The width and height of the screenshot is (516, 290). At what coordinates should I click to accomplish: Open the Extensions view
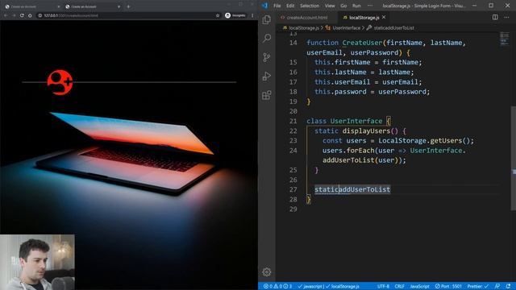[x=267, y=95]
